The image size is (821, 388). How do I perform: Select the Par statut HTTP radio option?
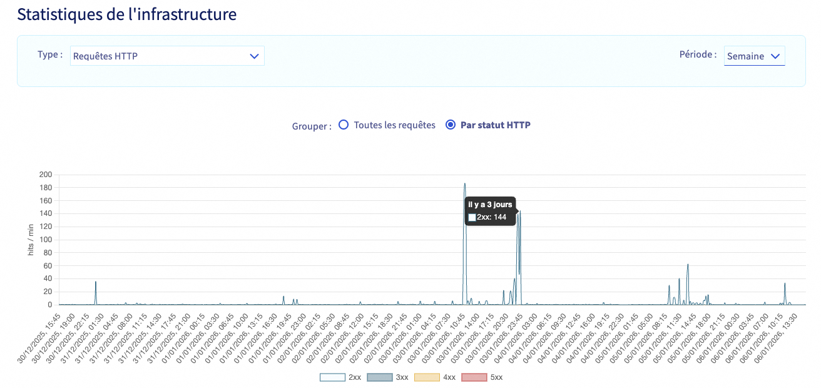pyautogui.click(x=450, y=125)
